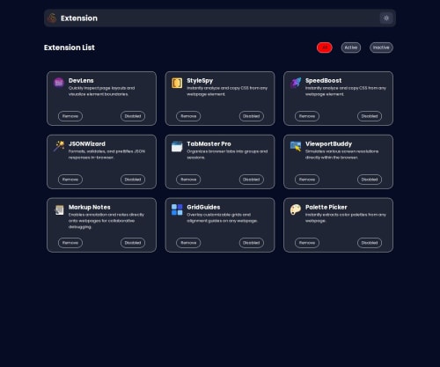Screen dimensions: 440x367
Task: Click the Extension logo icon in header
Action: 52,18
